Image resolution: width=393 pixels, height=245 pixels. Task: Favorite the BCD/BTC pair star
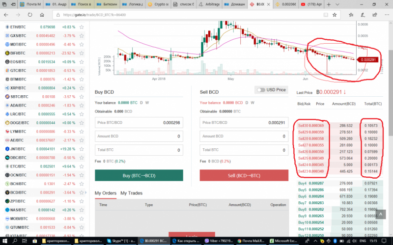[82, 192]
